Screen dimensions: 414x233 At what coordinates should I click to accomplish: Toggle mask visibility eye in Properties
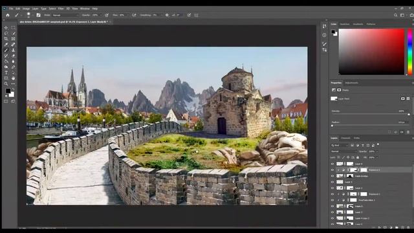(402, 132)
